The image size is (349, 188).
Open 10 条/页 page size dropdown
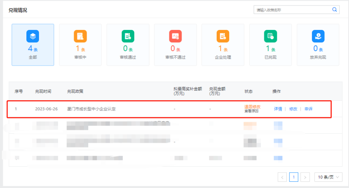tap(328, 177)
